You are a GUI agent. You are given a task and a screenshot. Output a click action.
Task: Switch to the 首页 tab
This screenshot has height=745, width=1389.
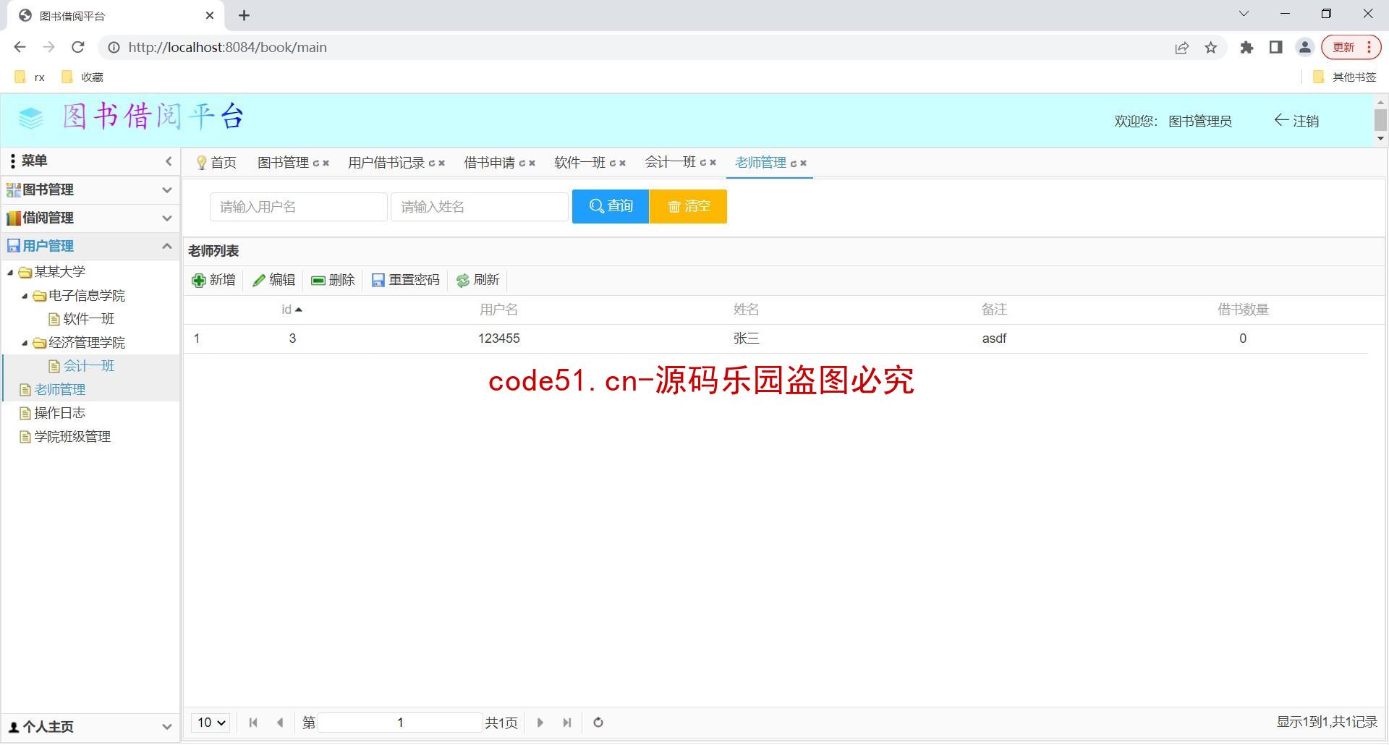pos(216,163)
